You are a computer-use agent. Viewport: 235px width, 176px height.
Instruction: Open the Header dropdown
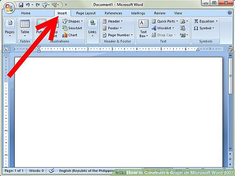point(113,21)
